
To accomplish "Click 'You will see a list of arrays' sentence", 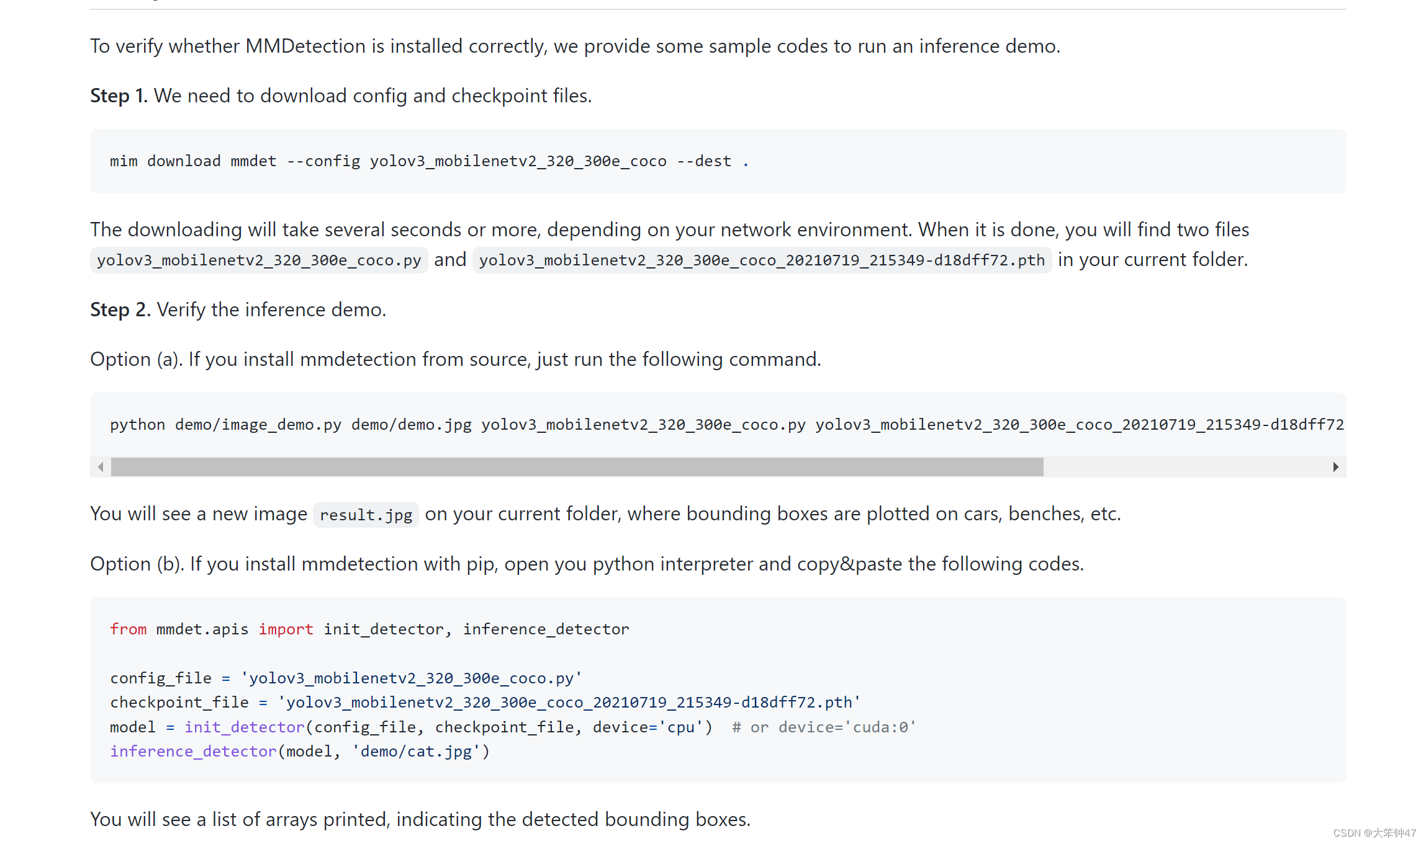I will coord(420,820).
